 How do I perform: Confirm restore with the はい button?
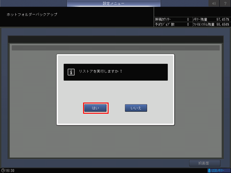96,108
